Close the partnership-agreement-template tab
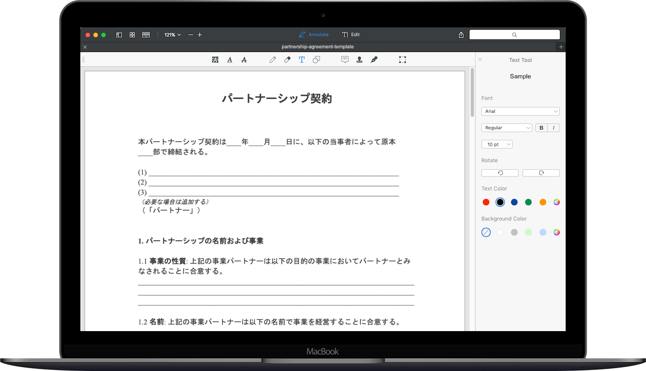Viewport: 646px width, 371px height. point(85,47)
